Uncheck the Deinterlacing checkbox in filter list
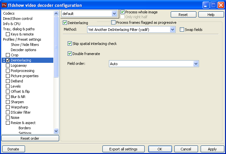The image size is (226, 154). 8,60
